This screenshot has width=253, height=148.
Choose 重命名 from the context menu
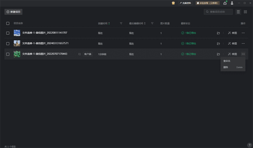(227, 61)
